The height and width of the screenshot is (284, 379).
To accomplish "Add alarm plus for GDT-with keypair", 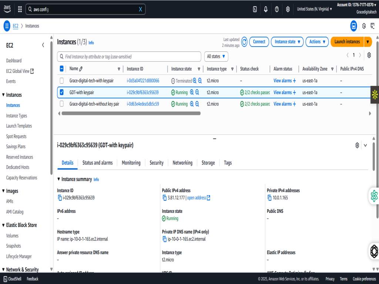I will (294, 92).
